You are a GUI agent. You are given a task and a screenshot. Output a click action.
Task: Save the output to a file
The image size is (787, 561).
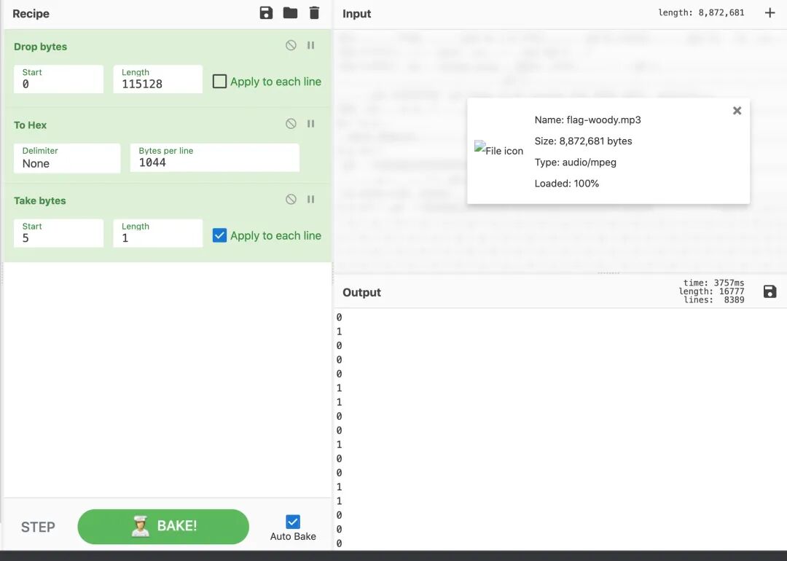coord(770,291)
